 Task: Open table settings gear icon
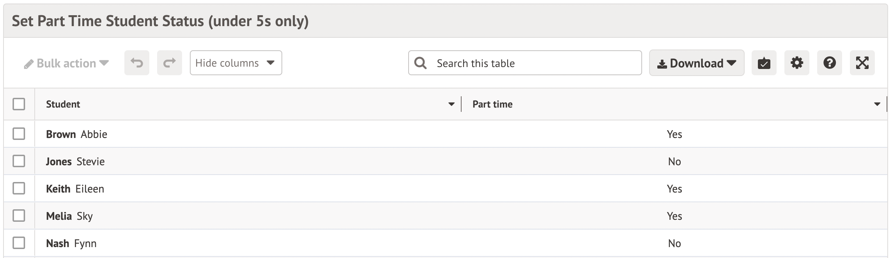pyautogui.click(x=796, y=63)
